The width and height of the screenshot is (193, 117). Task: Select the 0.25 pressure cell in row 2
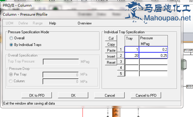click(x=153, y=55)
